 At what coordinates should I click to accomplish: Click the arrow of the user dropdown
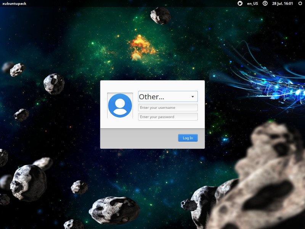(x=193, y=97)
